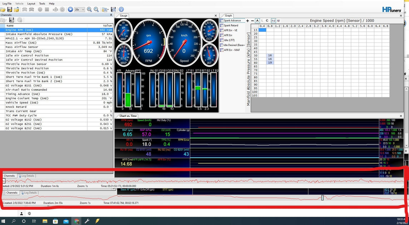409x225 pixels.
Task: Save channels with the channels panel floppy icon
Action: [11, 20]
